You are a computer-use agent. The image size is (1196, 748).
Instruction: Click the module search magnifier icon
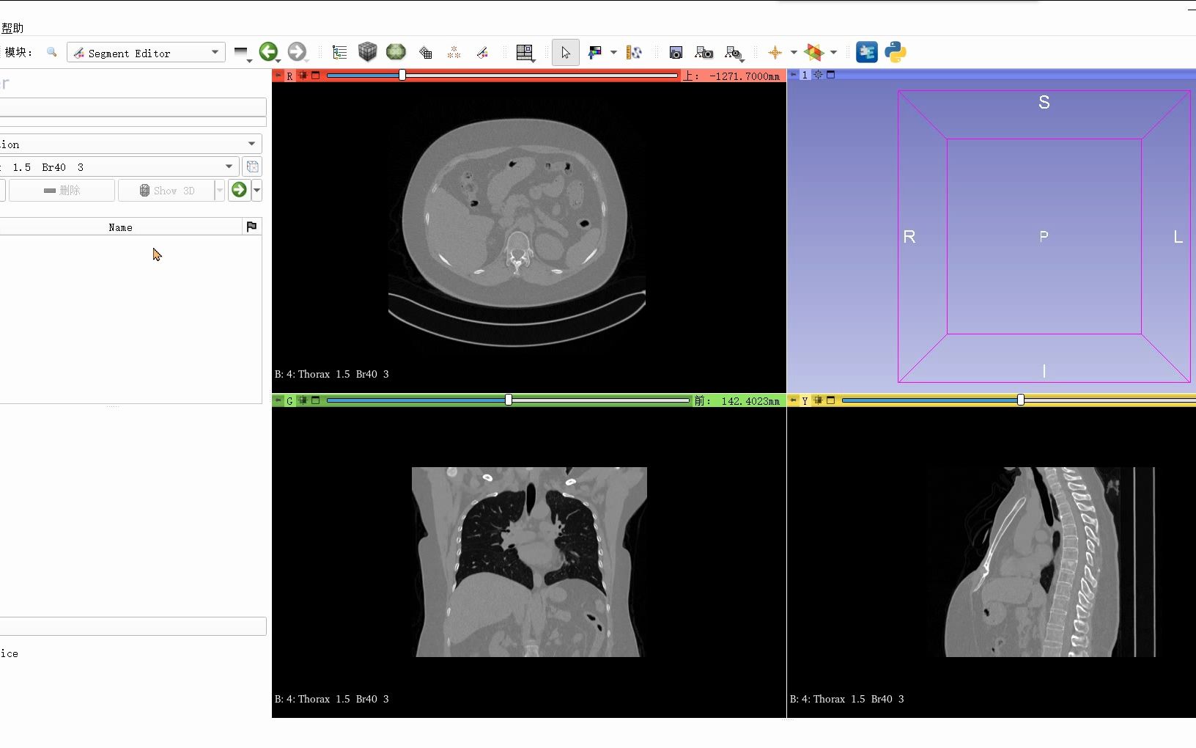pyautogui.click(x=51, y=52)
